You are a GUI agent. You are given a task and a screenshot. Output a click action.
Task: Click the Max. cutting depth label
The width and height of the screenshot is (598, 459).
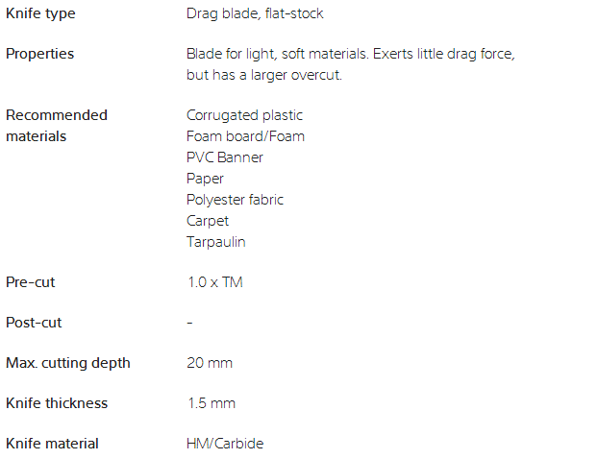point(68,363)
